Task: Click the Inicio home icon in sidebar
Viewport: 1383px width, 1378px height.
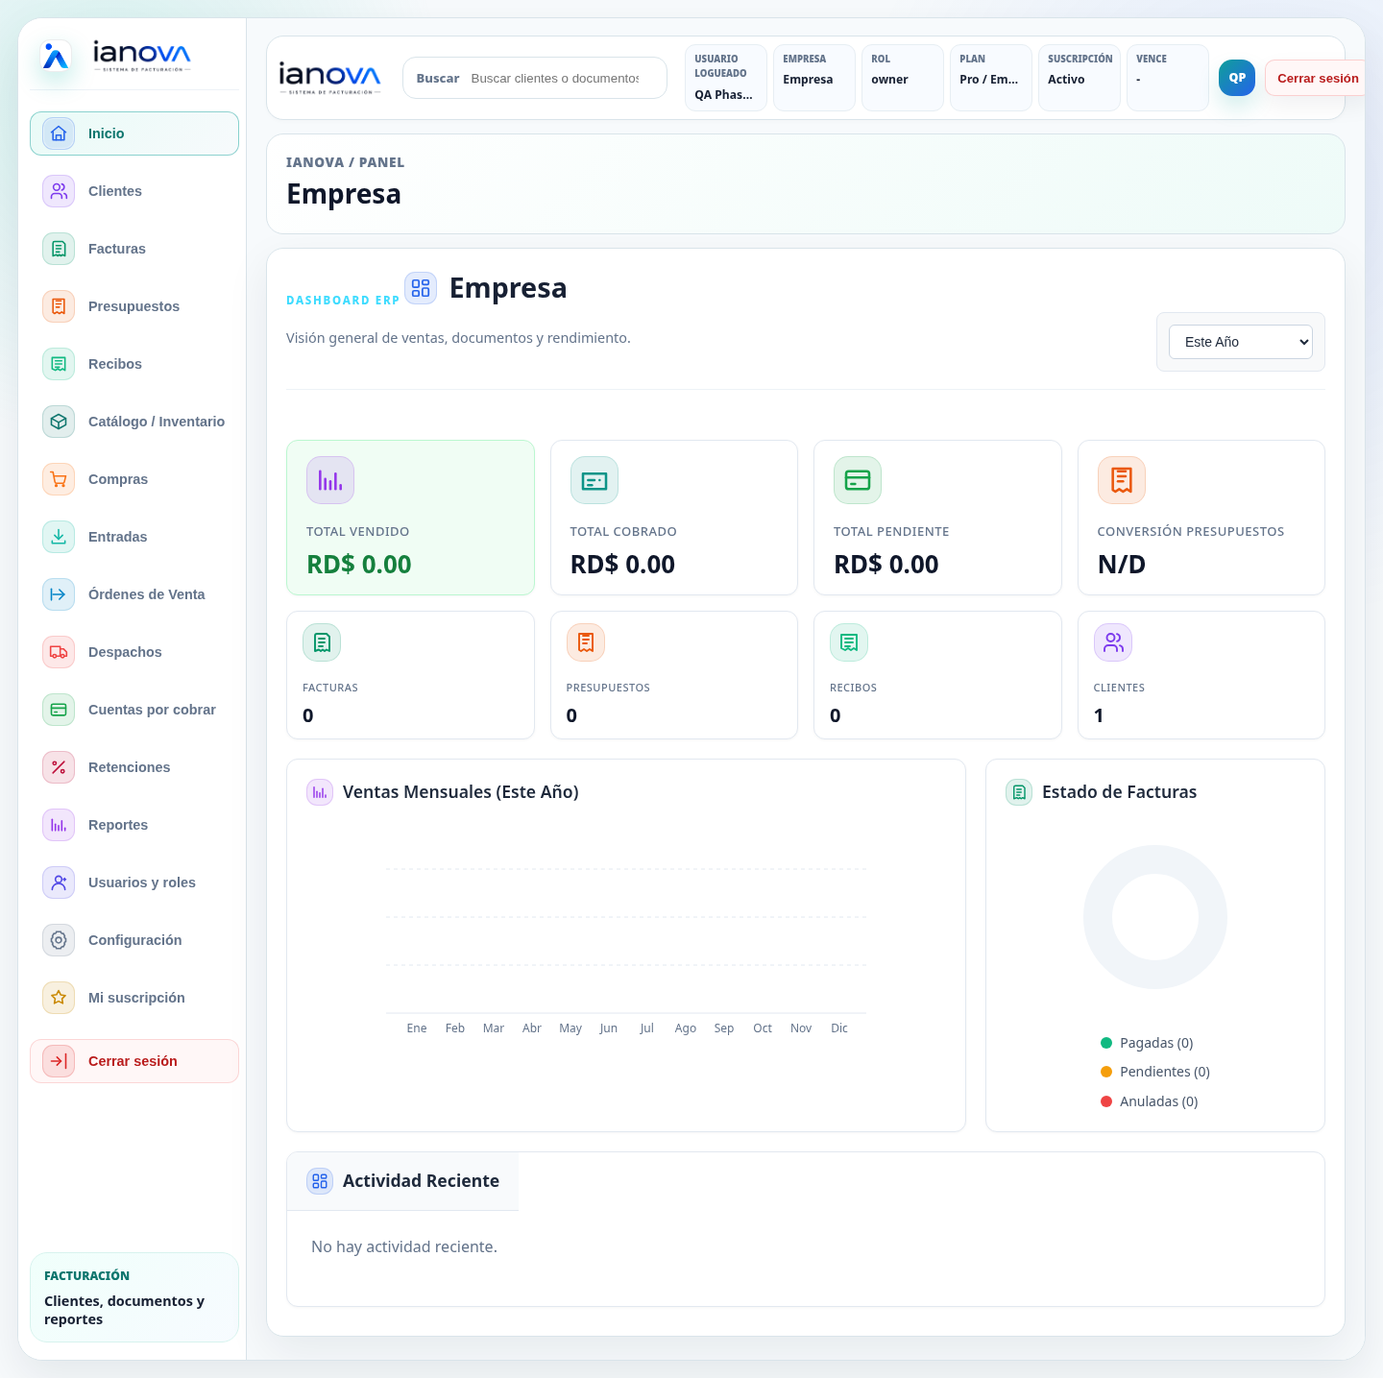Action: 59,133
